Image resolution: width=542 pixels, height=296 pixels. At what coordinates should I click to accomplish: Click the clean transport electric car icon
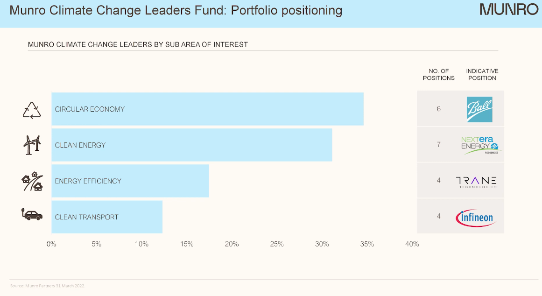[32, 215]
